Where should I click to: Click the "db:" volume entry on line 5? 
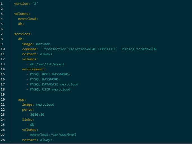[x=21, y=24]
